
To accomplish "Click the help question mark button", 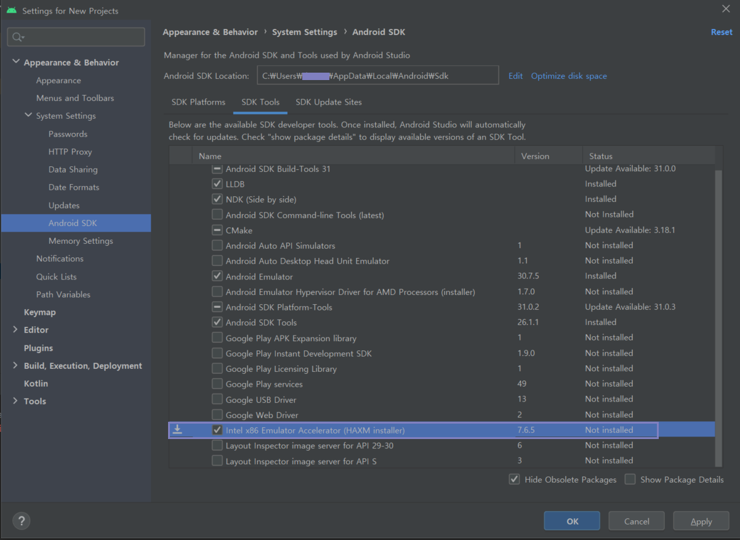I will point(22,521).
